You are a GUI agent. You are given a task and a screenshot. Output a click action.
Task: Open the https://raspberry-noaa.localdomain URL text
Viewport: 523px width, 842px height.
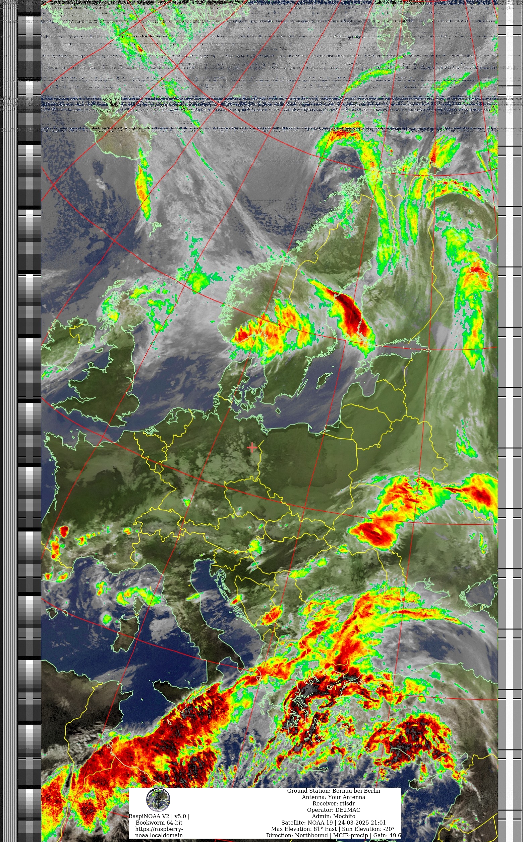pos(159,832)
